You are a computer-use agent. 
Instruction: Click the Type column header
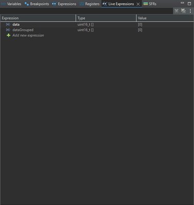[x=106, y=18]
